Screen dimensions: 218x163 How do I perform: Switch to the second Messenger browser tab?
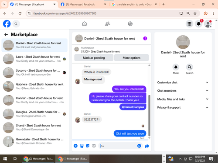[x=83, y=4]
